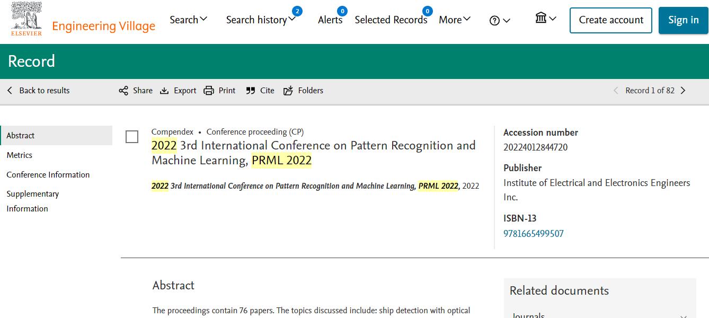This screenshot has width=709, height=318.
Task: Expand the Search menu
Action: tap(189, 20)
